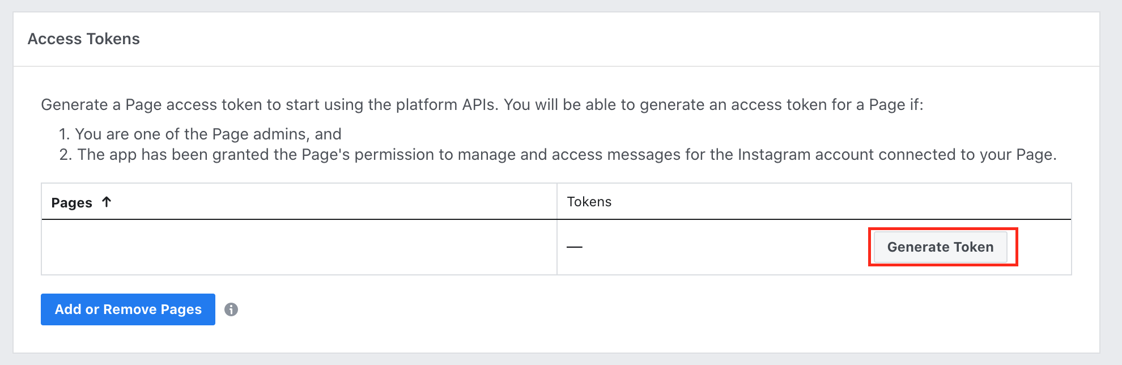1122x365 pixels.
Task: Click the dash placeholder in the Tokens cell
Action: [x=575, y=247]
